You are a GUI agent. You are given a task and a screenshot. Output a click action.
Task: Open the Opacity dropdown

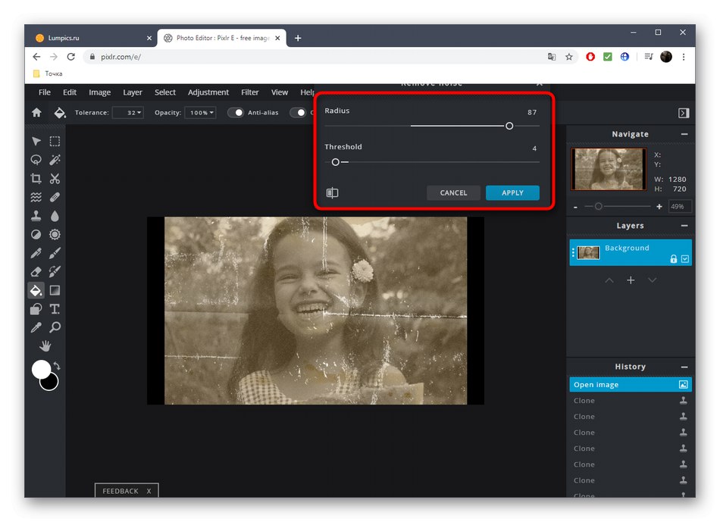tap(202, 113)
